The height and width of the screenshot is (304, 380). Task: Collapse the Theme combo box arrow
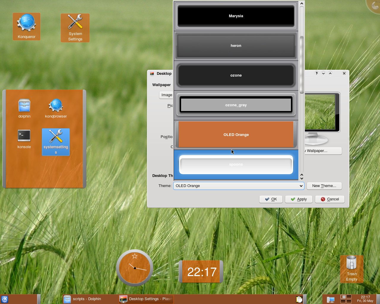tap(301, 186)
